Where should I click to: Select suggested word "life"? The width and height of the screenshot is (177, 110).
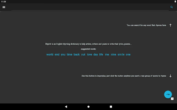101,54
